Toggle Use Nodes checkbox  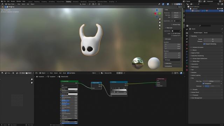68,73
